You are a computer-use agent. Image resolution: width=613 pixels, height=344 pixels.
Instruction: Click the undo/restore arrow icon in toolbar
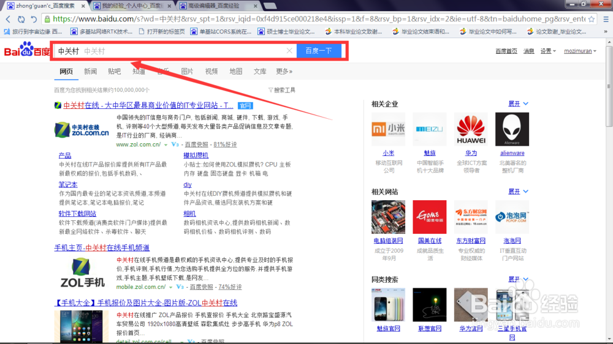(34, 19)
